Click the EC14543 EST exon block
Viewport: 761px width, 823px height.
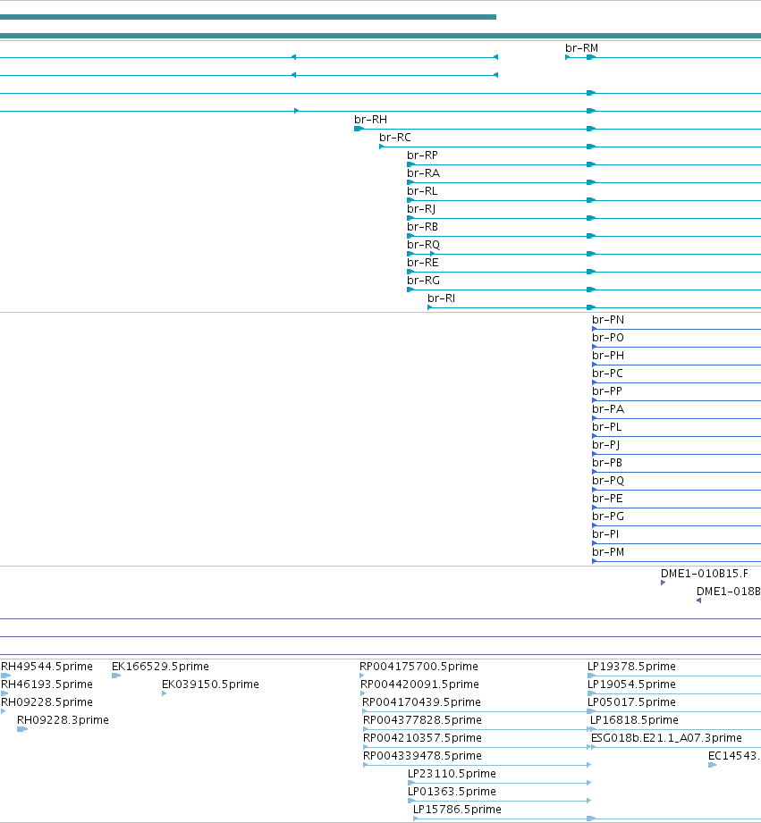click(712, 765)
